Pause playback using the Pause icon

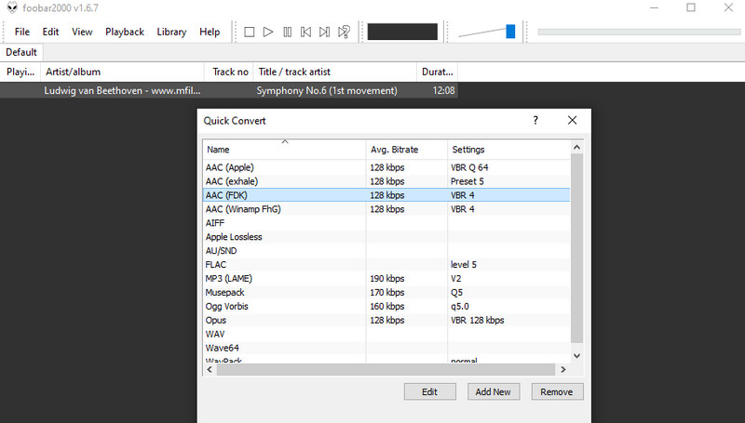288,32
